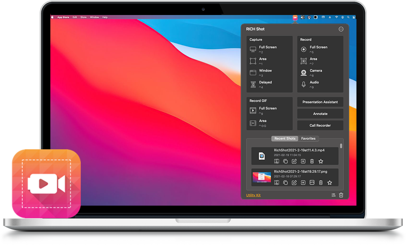406x245 pixels.
Task: Delete the RichShot png screenshot
Action: 321,183
